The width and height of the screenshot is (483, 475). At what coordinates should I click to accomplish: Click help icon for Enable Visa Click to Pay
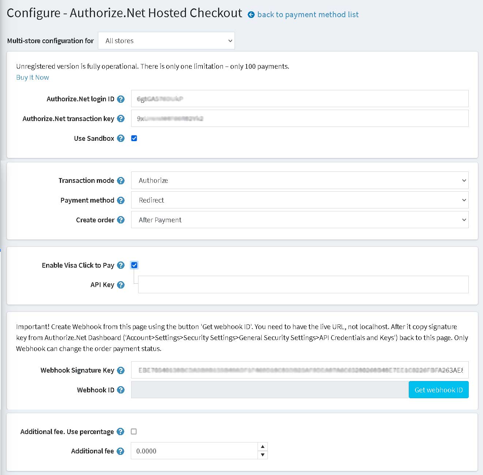(x=121, y=265)
